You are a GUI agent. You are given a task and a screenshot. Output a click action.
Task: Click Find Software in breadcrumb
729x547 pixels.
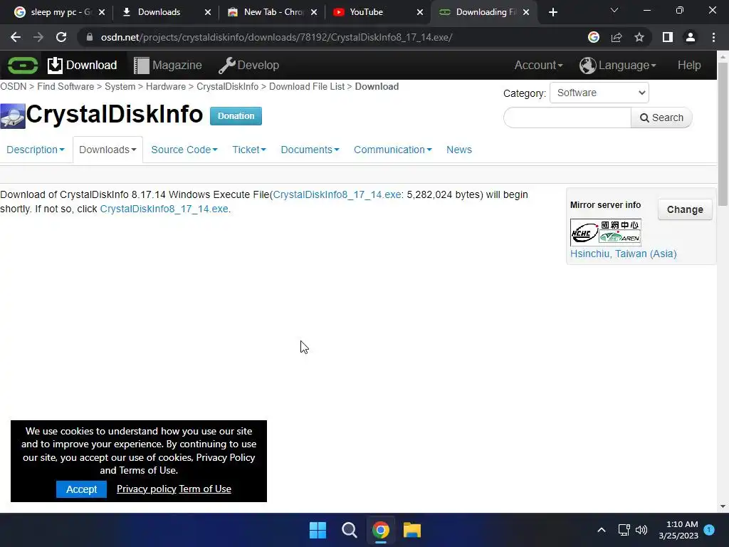[x=65, y=86]
